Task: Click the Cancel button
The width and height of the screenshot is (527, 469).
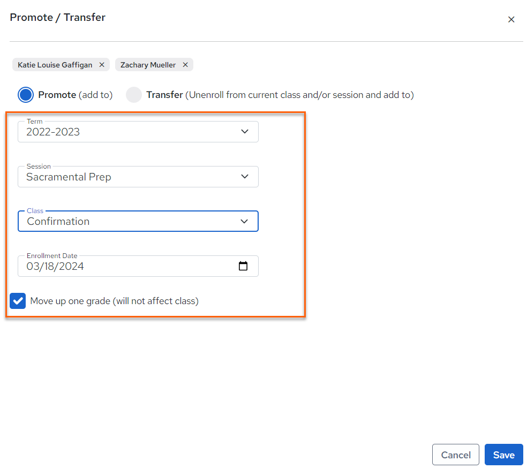Action: point(455,455)
